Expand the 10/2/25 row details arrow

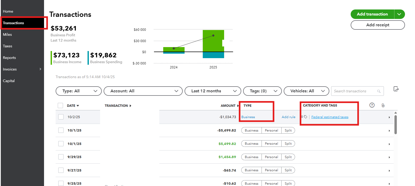[x=389, y=117]
